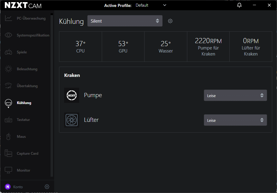Click the CPU temperature tile
Image resolution: width=277 pixels, height=193 pixels.
pos(80,47)
